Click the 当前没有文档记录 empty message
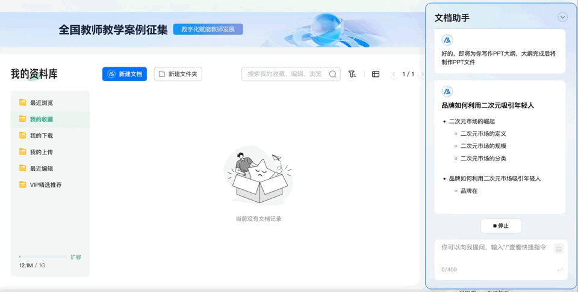The height and width of the screenshot is (292, 578). [x=258, y=219]
